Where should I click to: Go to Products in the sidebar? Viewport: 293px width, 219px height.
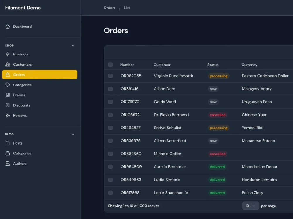40,54
